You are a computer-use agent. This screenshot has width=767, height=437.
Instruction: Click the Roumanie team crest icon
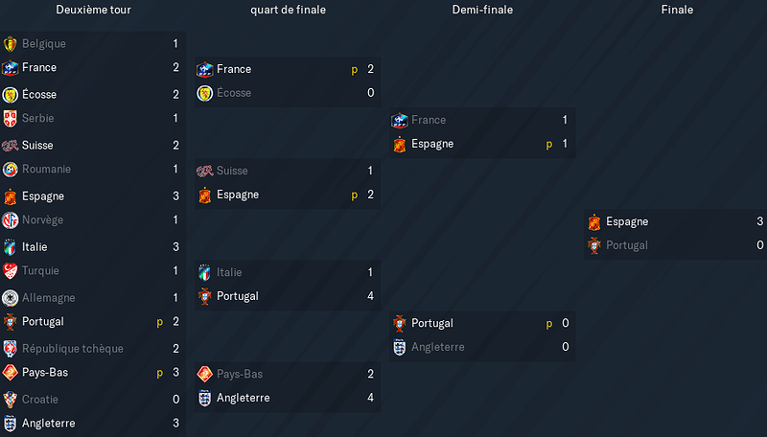10,169
